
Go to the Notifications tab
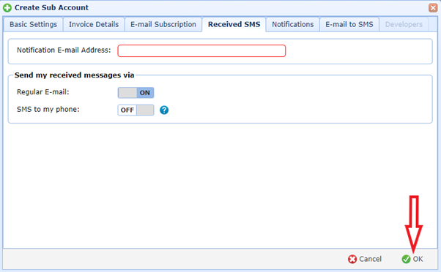click(x=292, y=24)
